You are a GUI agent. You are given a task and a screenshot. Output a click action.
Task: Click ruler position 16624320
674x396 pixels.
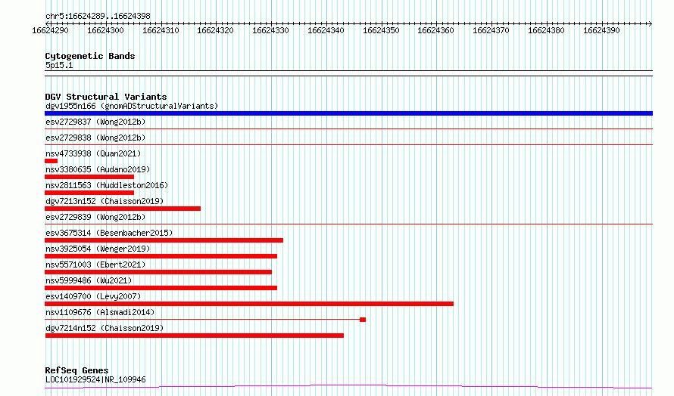pos(215,30)
